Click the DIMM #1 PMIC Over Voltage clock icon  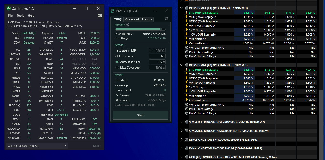click(x=187, y=52)
